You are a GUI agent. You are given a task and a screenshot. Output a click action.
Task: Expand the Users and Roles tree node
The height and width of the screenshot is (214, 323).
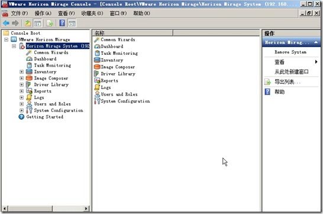[x=22, y=104]
